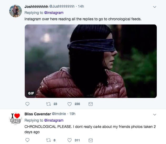Reply to Bliss Cavendar's tweet

27,140
